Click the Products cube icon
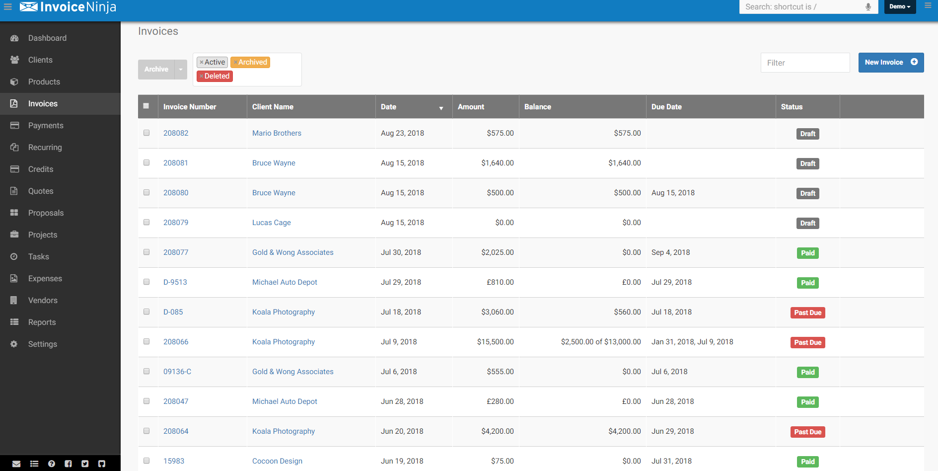Screen dimensions: 938x471 [14, 82]
